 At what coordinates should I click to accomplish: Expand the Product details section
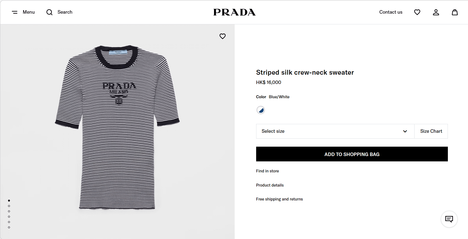270,185
